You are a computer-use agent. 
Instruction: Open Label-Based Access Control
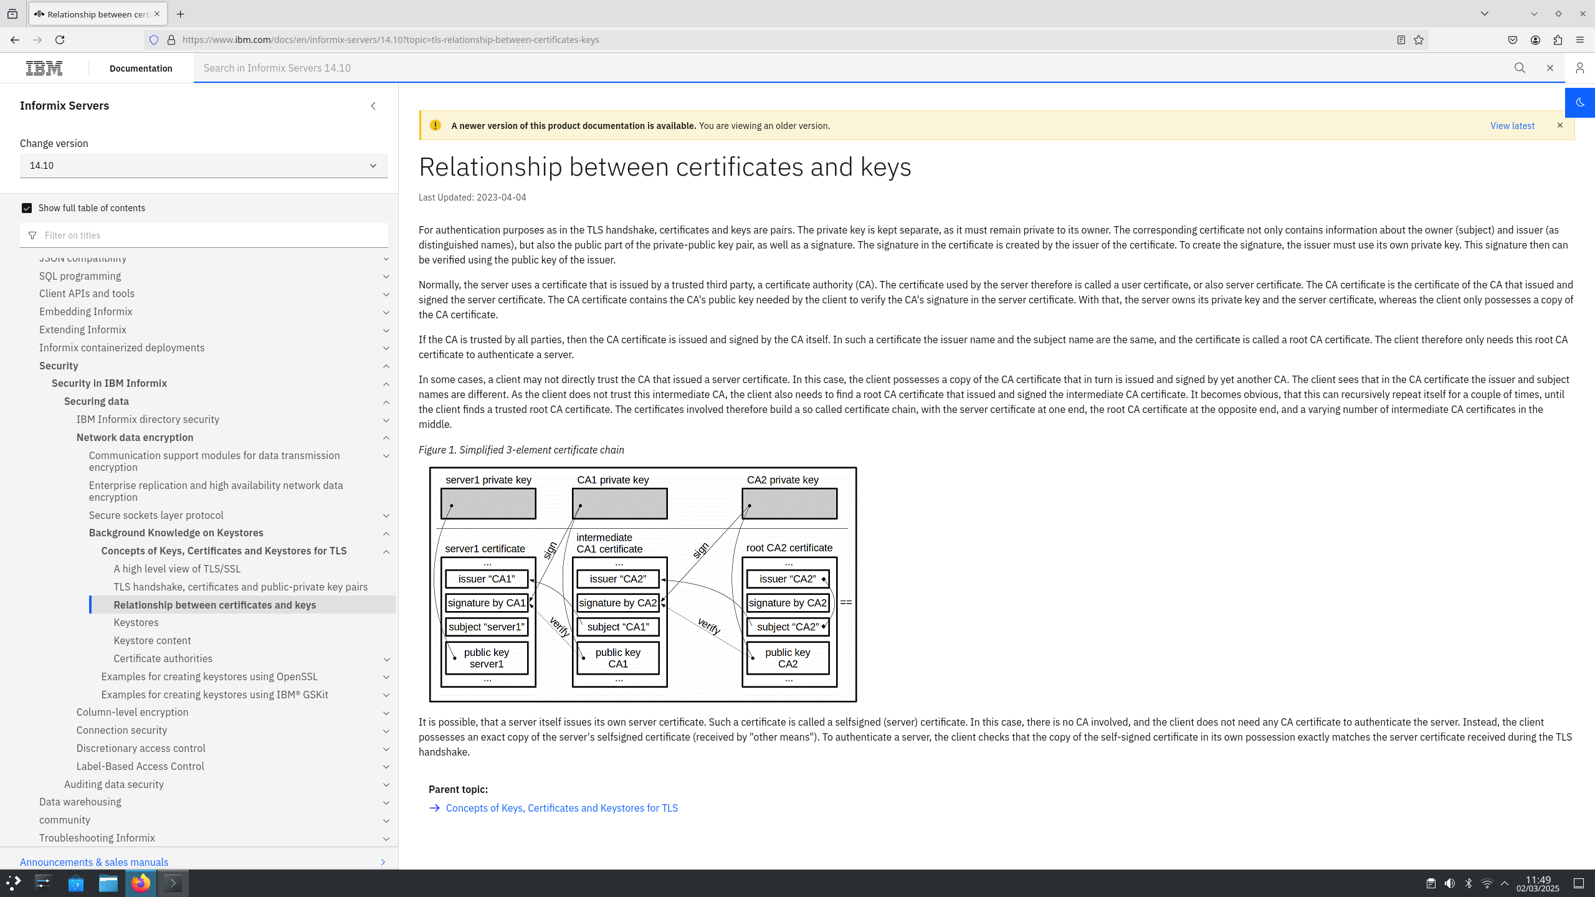click(140, 766)
